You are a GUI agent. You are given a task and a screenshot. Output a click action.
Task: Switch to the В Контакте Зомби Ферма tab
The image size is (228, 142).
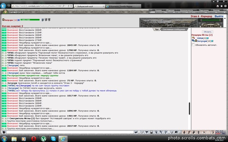pyautogui.click(x=123, y=6)
